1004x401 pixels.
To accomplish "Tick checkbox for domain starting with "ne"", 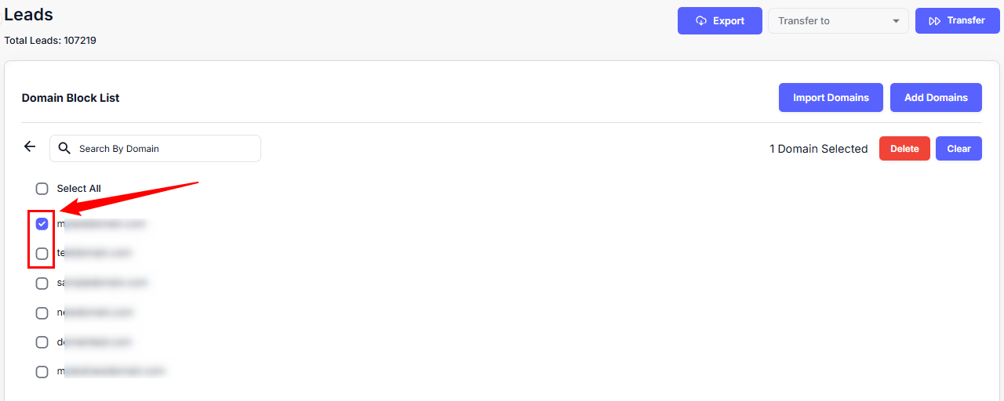I will click(42, 313).
